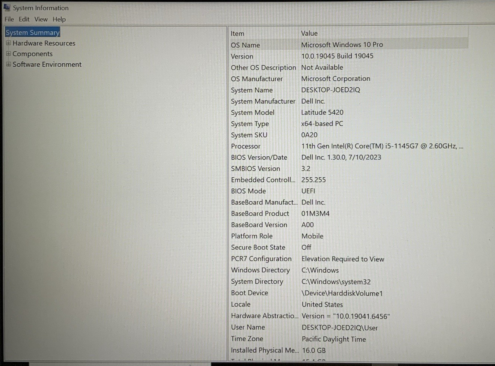495x366 pixels.
Task: Click the value C:\Windows\system32
Action: click(336, 282)
